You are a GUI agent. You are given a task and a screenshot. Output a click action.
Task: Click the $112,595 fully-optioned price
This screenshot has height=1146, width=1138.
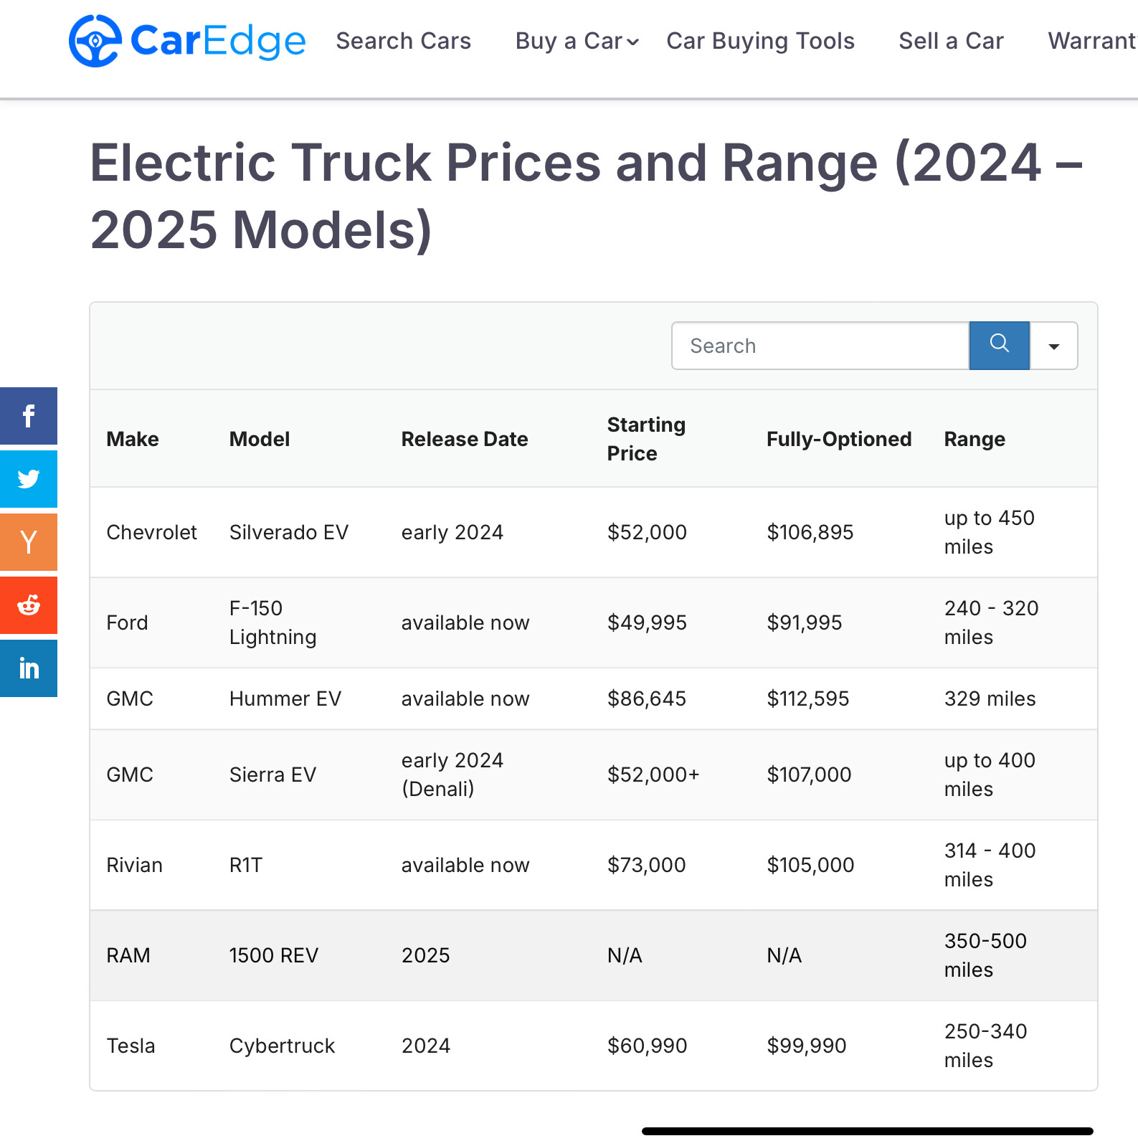click(x=808, y=699)
